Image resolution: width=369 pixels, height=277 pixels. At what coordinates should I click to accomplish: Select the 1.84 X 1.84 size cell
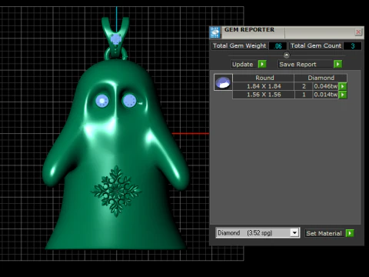pyautogui.click(x=264, y=86)
